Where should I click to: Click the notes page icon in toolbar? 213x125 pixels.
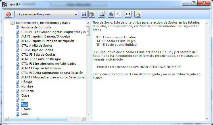point(138,14)
